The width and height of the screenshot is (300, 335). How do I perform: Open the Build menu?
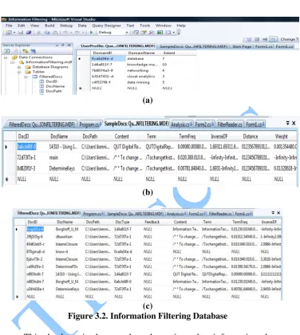click(x=49, y=26)
